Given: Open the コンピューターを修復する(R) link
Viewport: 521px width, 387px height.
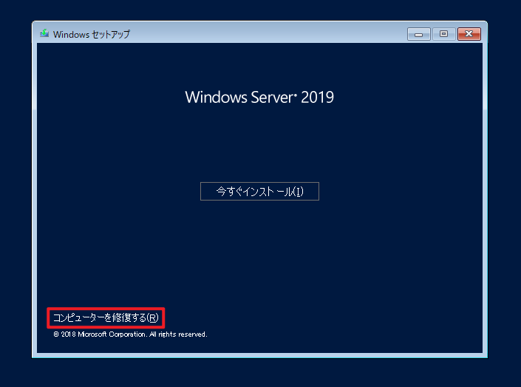Looking at the screenshot, I should point(106,317).
